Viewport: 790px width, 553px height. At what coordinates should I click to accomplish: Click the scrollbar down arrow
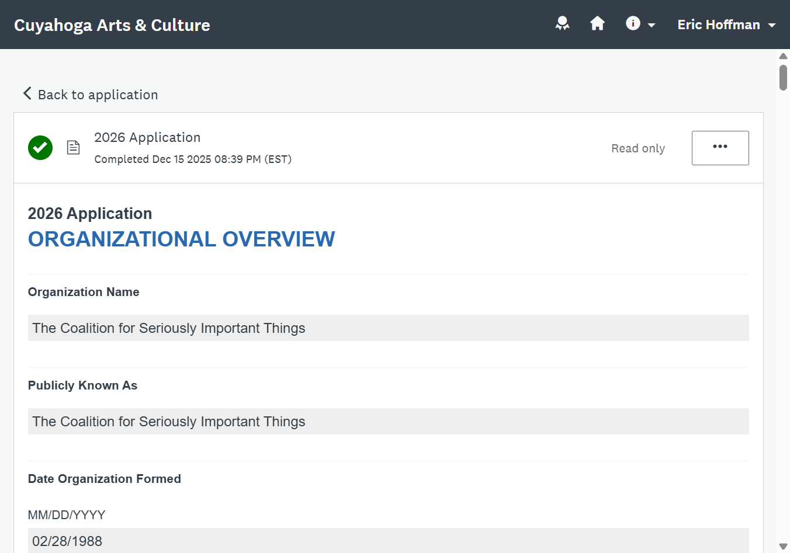click(x=783, y=547)
